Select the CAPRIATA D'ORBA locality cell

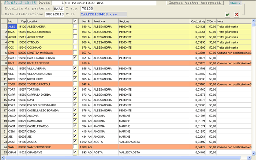click(49, 95)
